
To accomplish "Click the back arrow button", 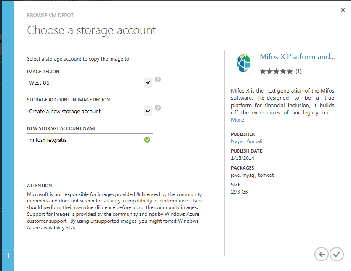I will pos(322,254).
